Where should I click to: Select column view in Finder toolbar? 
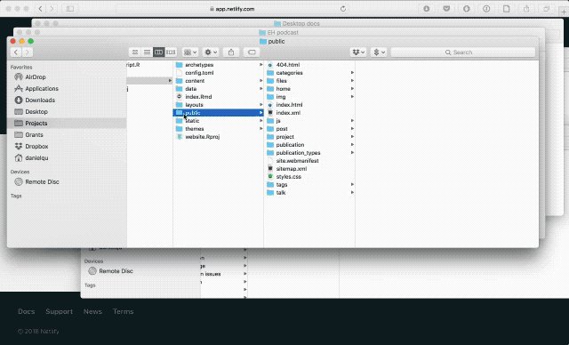pyautogui.click(x=158, y=52)
